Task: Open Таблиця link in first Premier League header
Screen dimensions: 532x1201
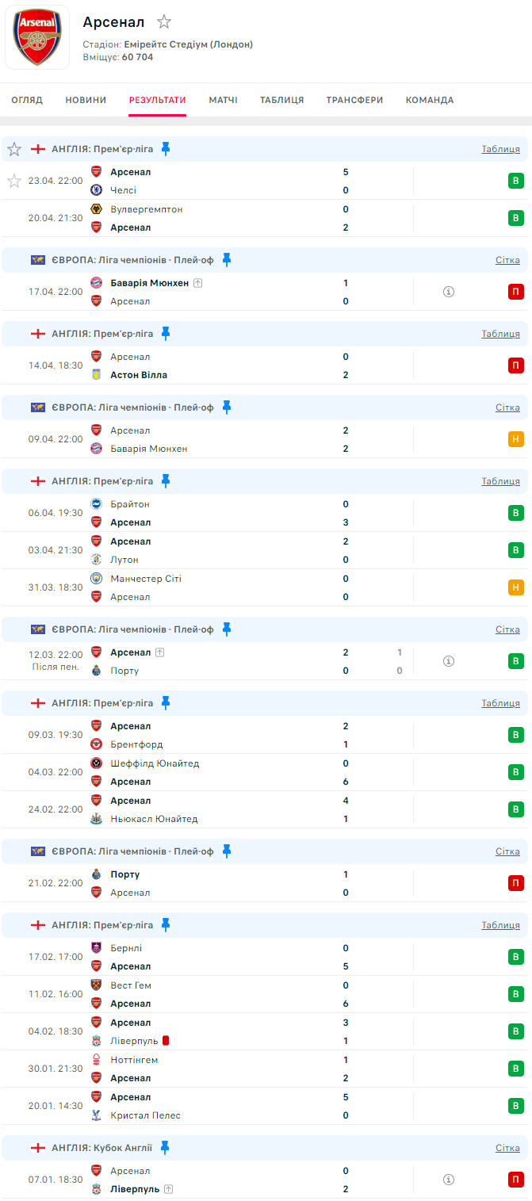Action: pos(500,149)
